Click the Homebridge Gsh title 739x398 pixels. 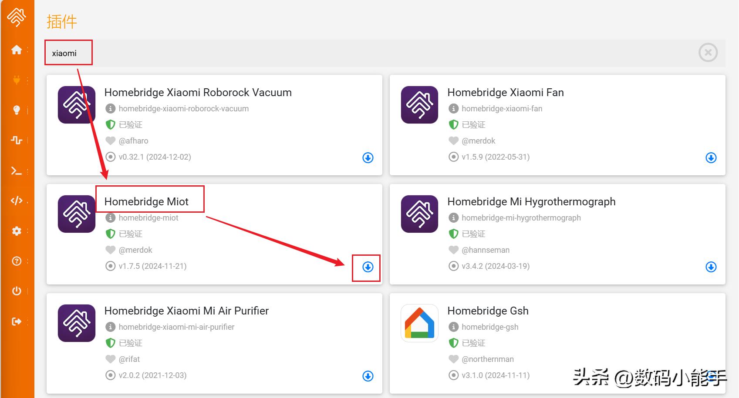coord(488,311)
